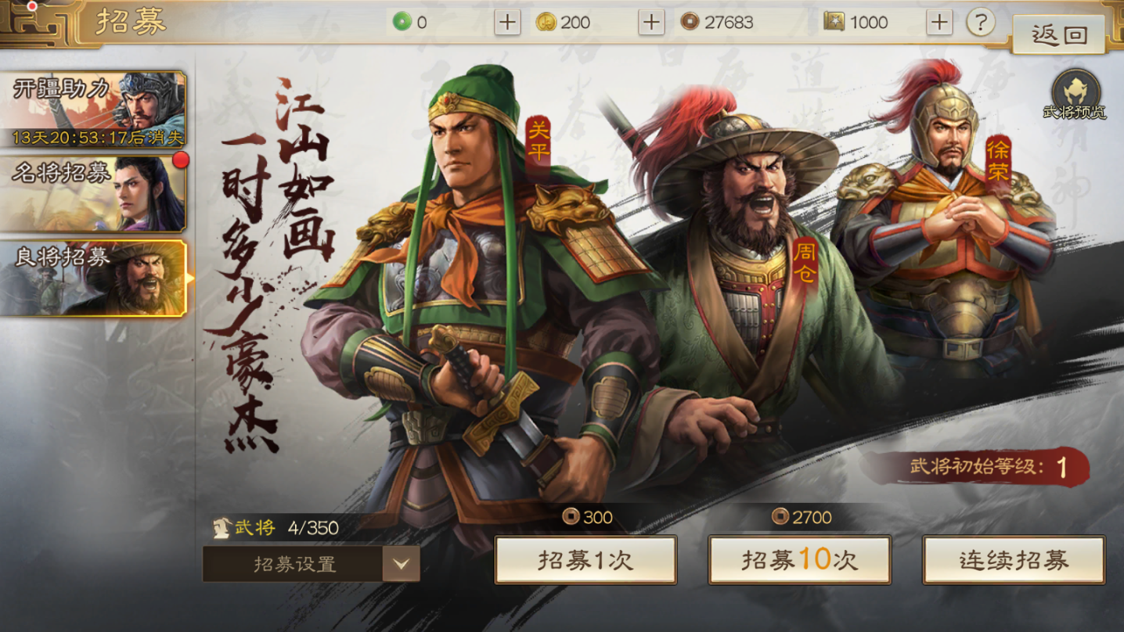The height and width of the screenshot is (632, 1124).
Task: Click the 招募10次 button
Action: coord(799,560)
